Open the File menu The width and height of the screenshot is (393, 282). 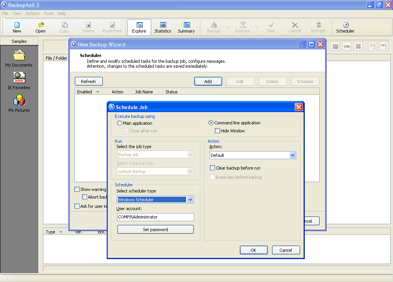click(5, 13)
